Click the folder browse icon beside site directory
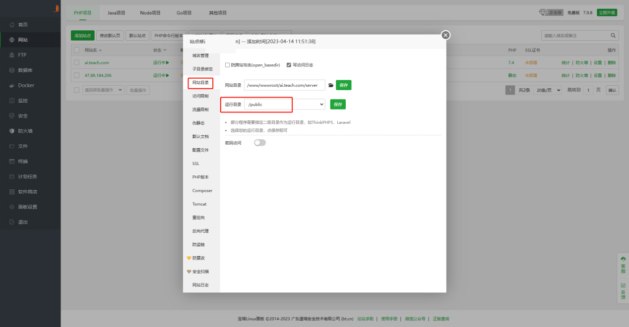Viewport: 629px width, 327px height. [331, 85]
